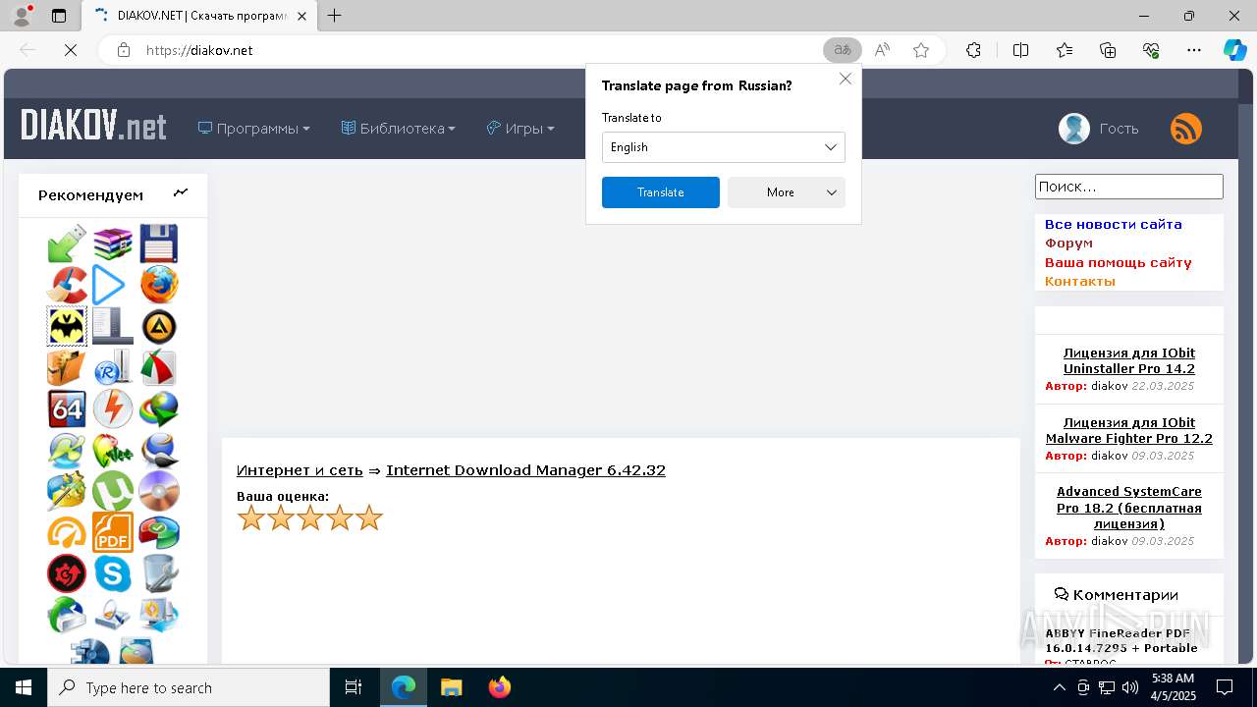Image resolution: width=1257 pixels, height=707 pixels.
Task: Expand the Программы menu
Action: pos(254,129)
